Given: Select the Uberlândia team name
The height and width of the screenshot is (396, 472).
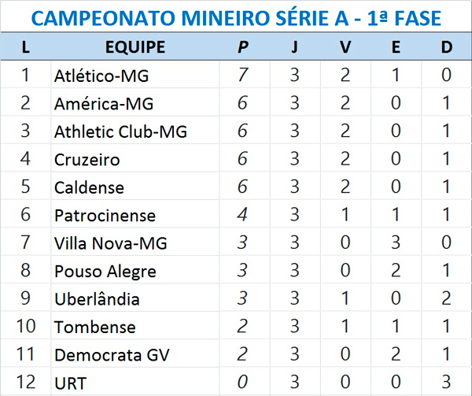Looking at the screenshot, I should tap(97, 299).
